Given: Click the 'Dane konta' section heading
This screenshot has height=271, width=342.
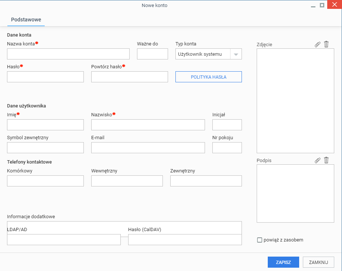Looking at the screenshot, I should (19, 35).
